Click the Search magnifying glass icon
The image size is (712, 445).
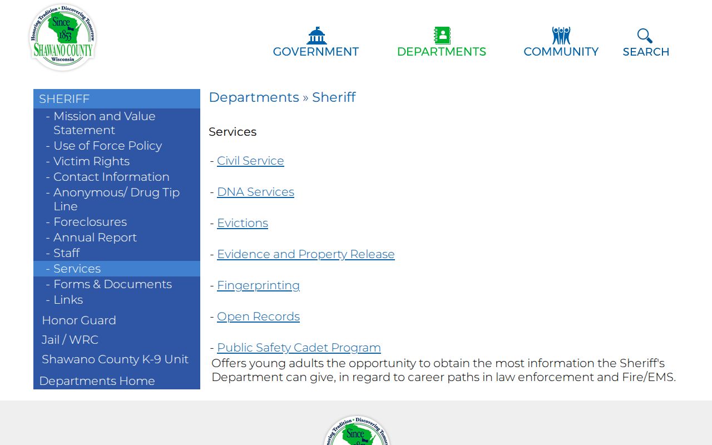click(645, 36)
